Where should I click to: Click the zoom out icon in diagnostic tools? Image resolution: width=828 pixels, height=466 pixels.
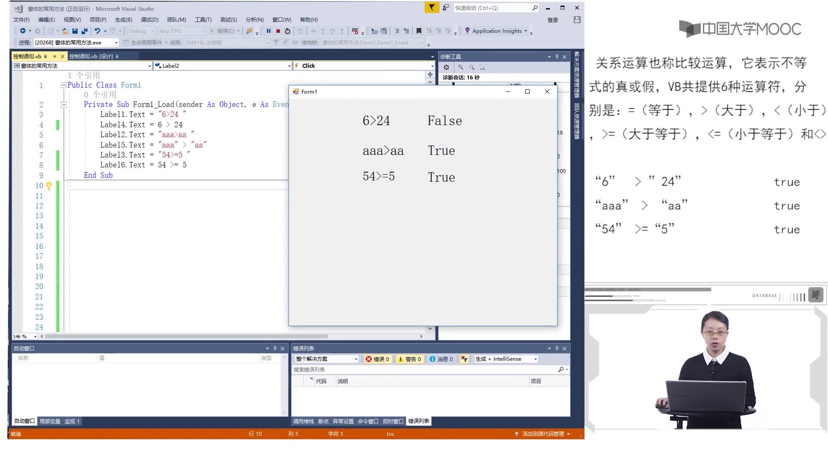tap(472, 68)
